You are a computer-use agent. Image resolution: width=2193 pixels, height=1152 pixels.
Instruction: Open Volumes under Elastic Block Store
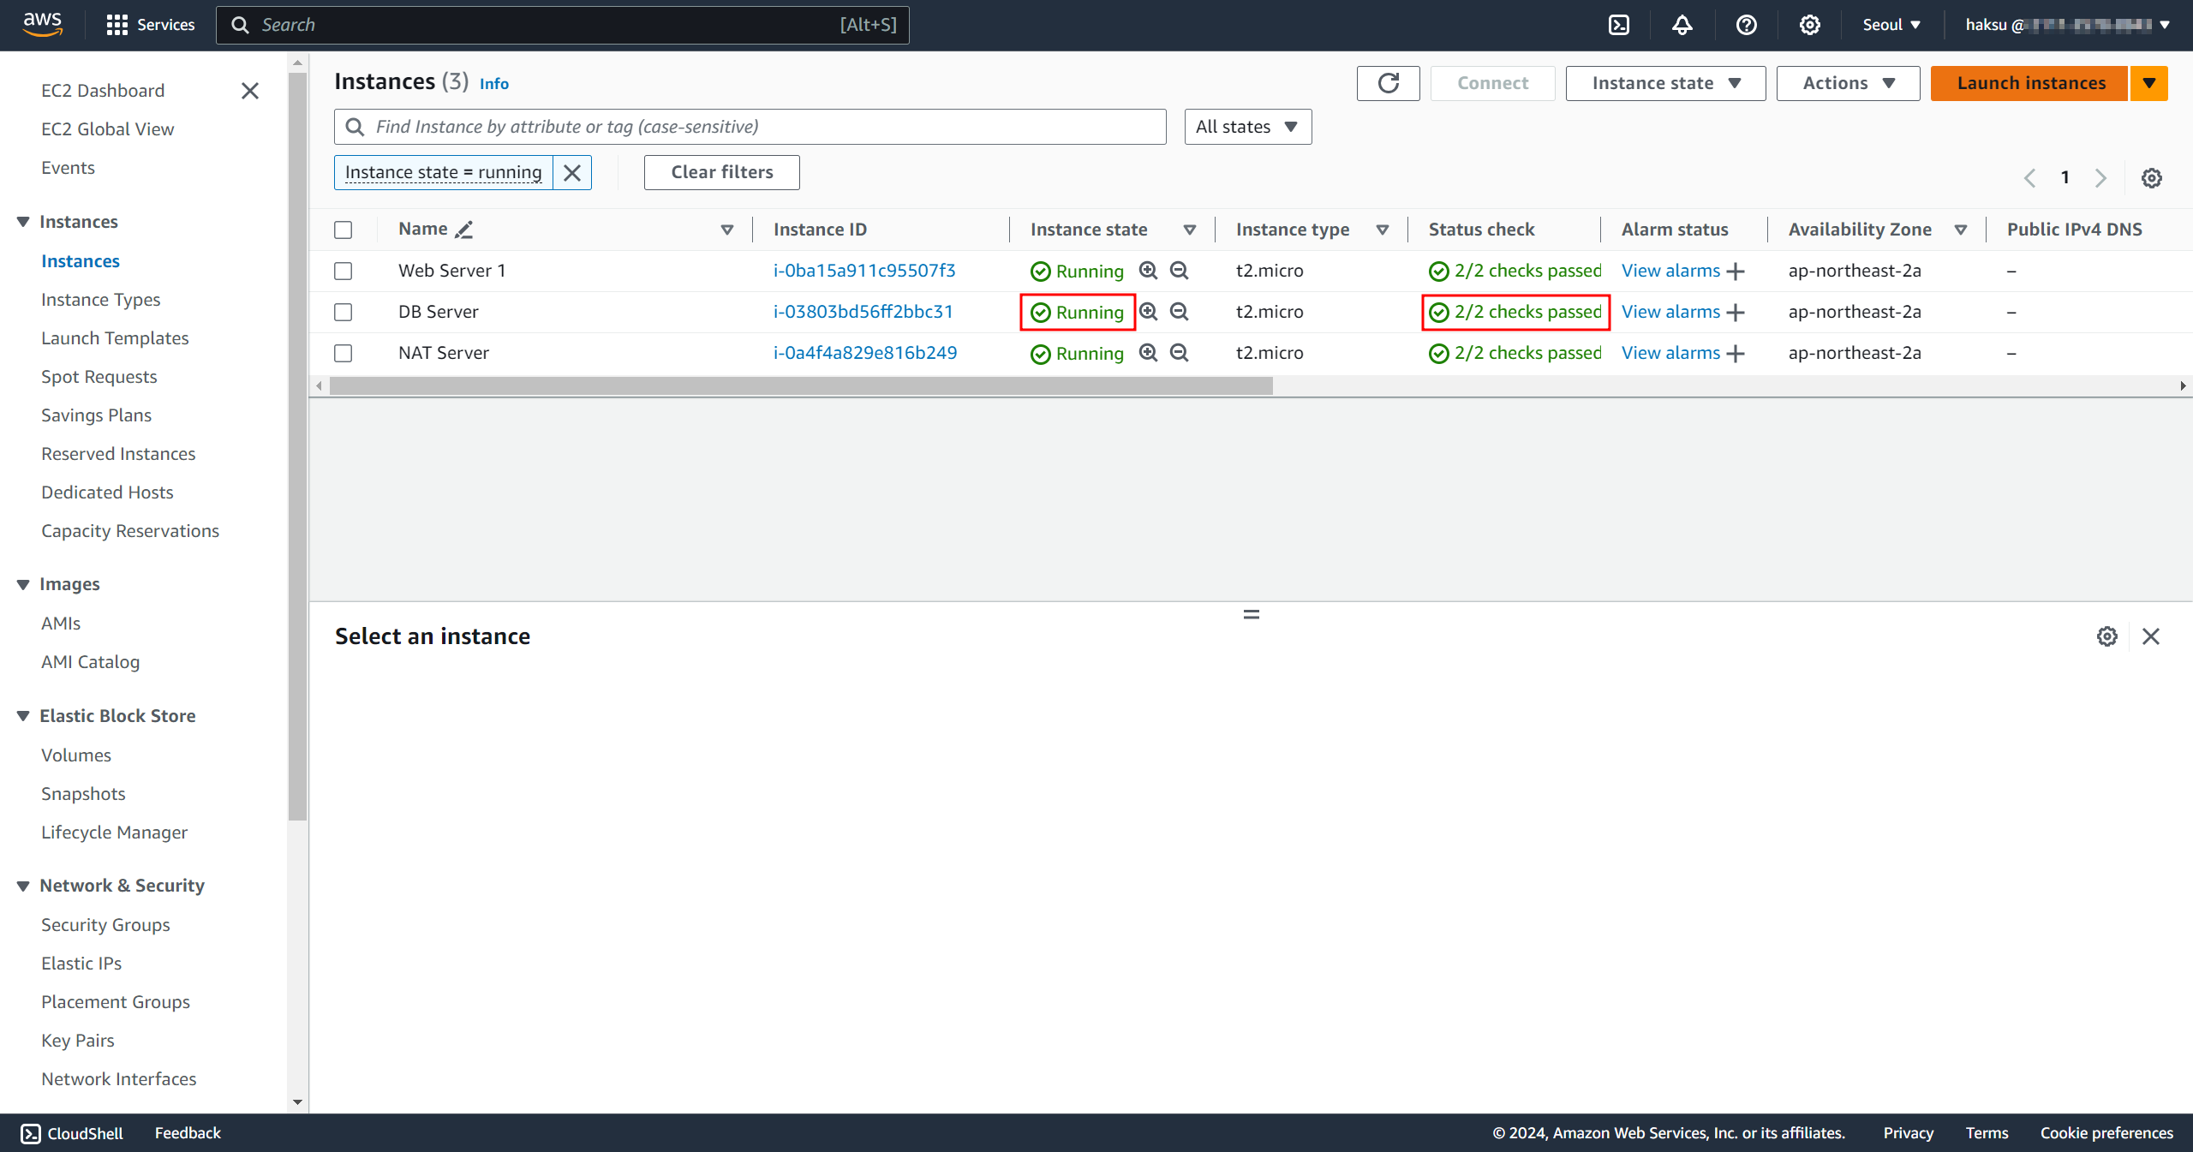tap(76, 755)
